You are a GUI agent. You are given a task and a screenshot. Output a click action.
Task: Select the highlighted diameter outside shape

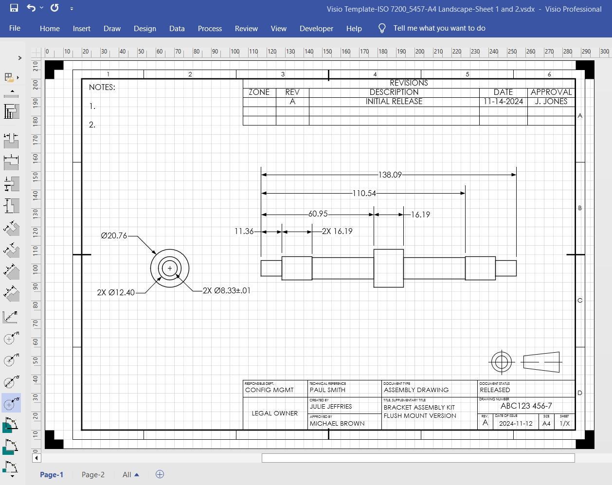tap(11, 403)
